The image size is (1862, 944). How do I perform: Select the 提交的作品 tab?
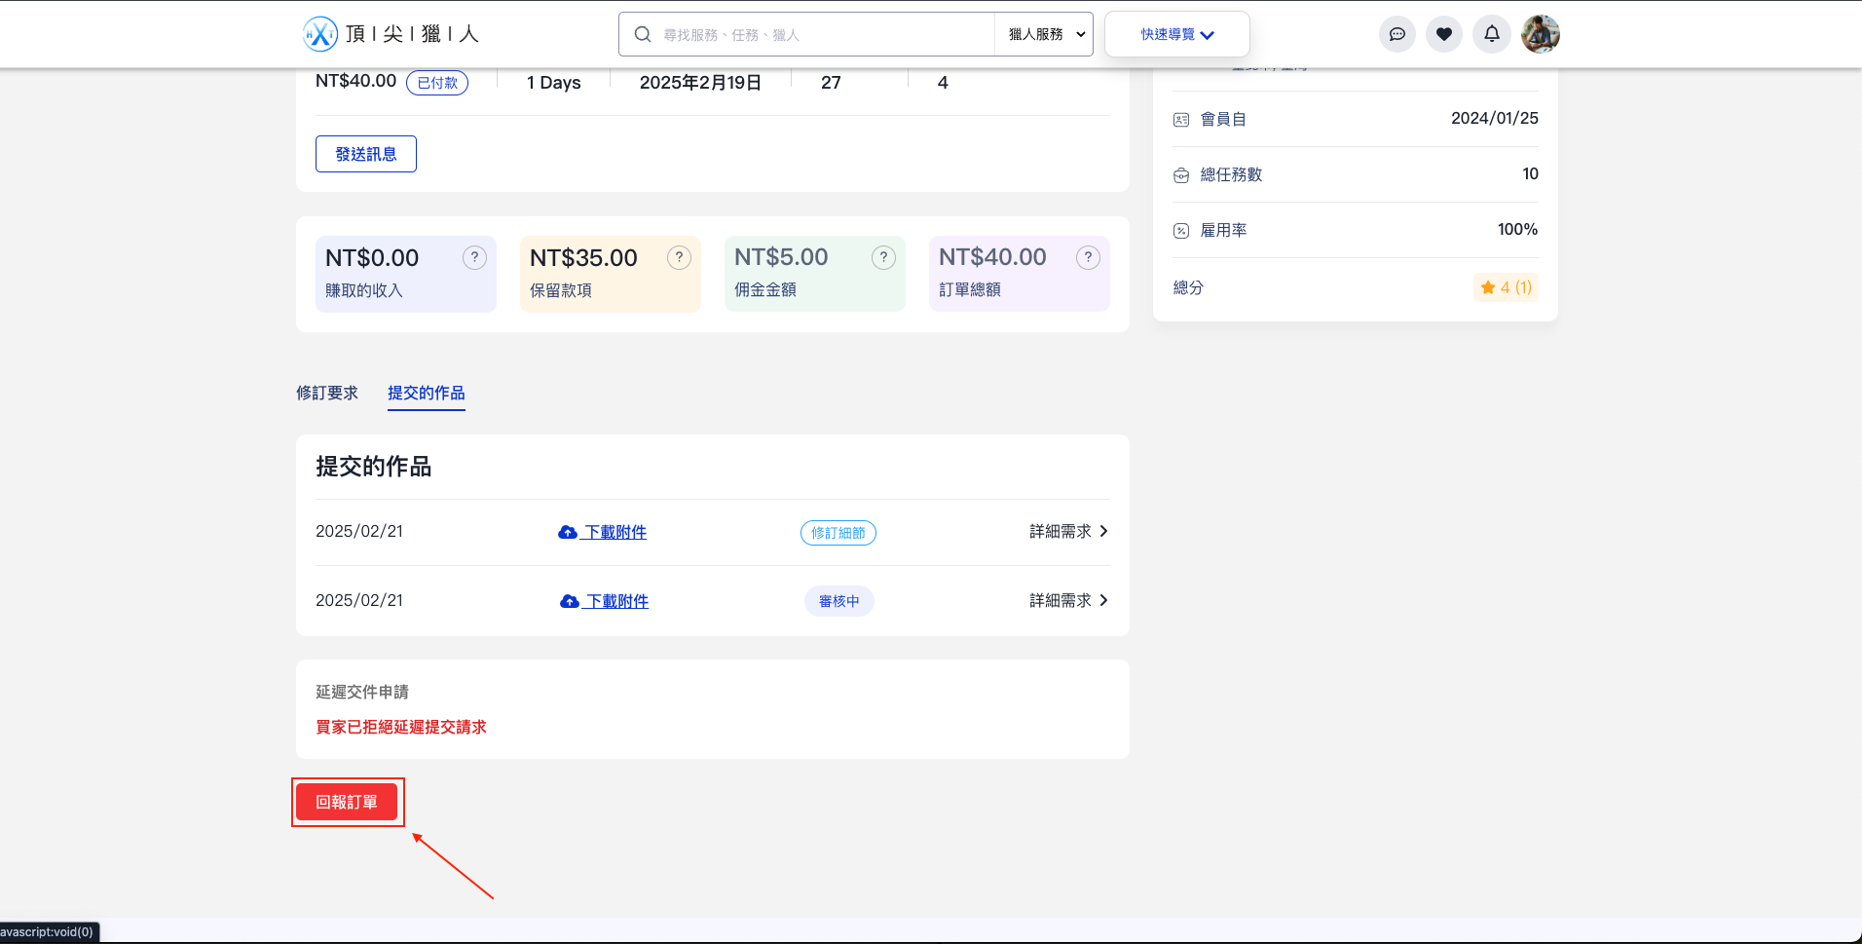click(426, 393)
